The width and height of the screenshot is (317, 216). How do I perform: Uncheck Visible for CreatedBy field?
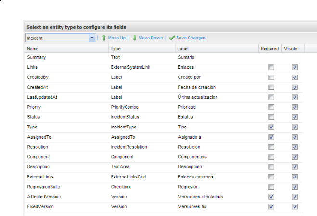tap(294, 77)
